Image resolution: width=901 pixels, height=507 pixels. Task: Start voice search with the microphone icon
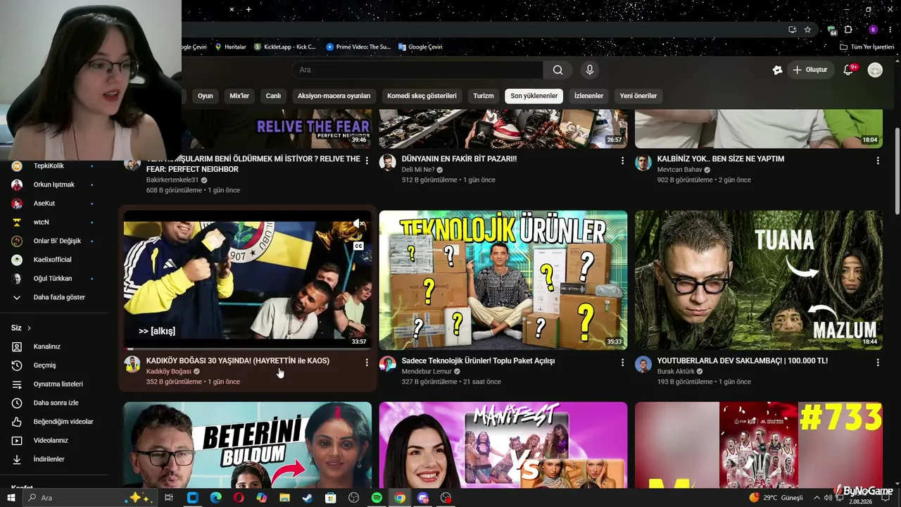[x=590, y=70]
